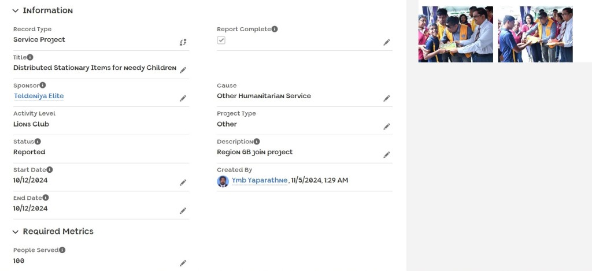The width and height of the screenshot is (592, 271).
Task: Click the edit pencil for Cause
Action: pyautogui.click(x=387, y=98)
